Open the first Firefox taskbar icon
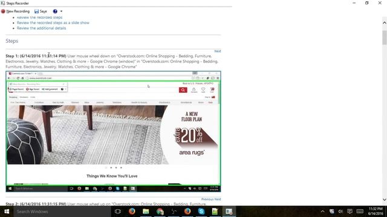 click(132, 212)
